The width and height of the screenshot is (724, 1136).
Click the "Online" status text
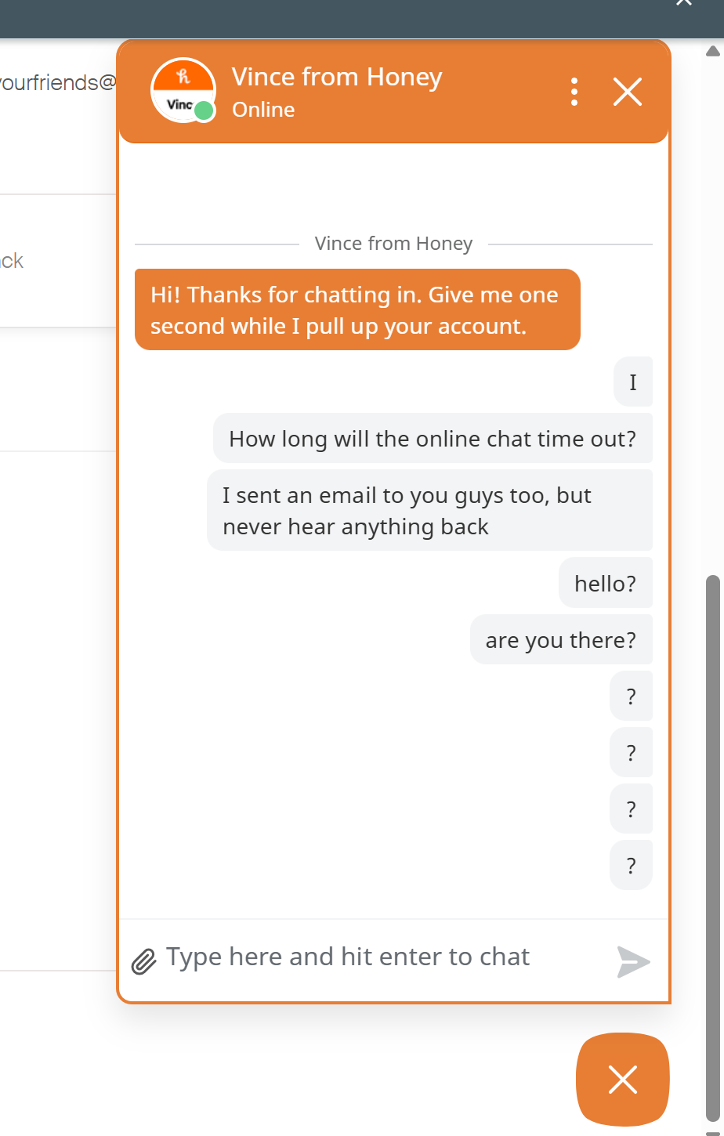pyautogui.click(x=263, y=110)
